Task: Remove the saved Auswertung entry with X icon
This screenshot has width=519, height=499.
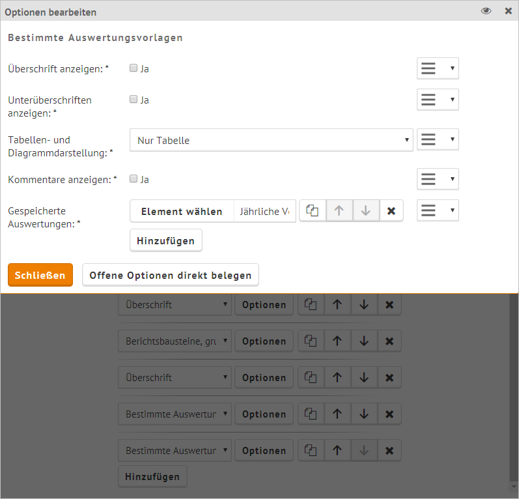Action: tap(391, 210)
